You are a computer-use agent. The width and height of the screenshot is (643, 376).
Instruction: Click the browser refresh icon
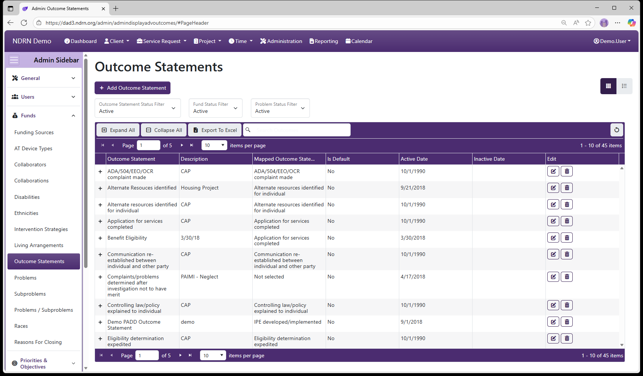pyautogui.click(x=24, y=23)
